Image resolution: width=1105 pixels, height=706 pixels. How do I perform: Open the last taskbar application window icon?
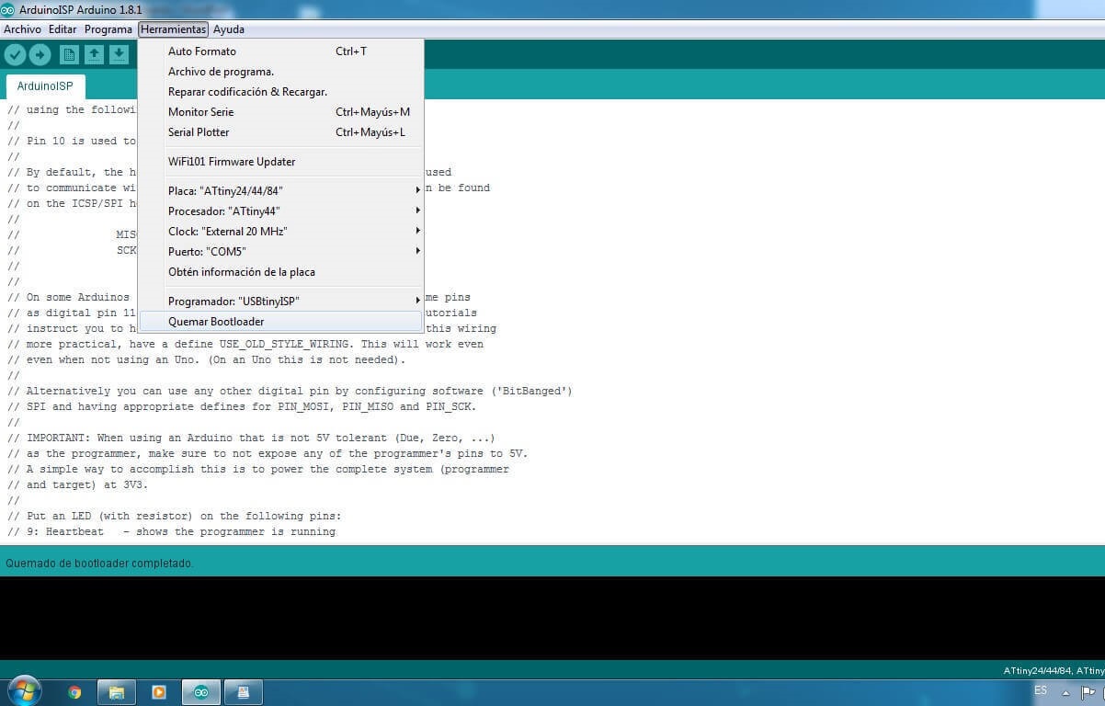coord(244,692)
